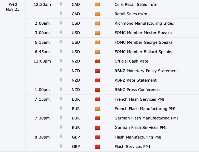Click the speaker icon for RBNZ Rate Statement
The width and height of the screenshot is (199, 152).
[61, 80]
